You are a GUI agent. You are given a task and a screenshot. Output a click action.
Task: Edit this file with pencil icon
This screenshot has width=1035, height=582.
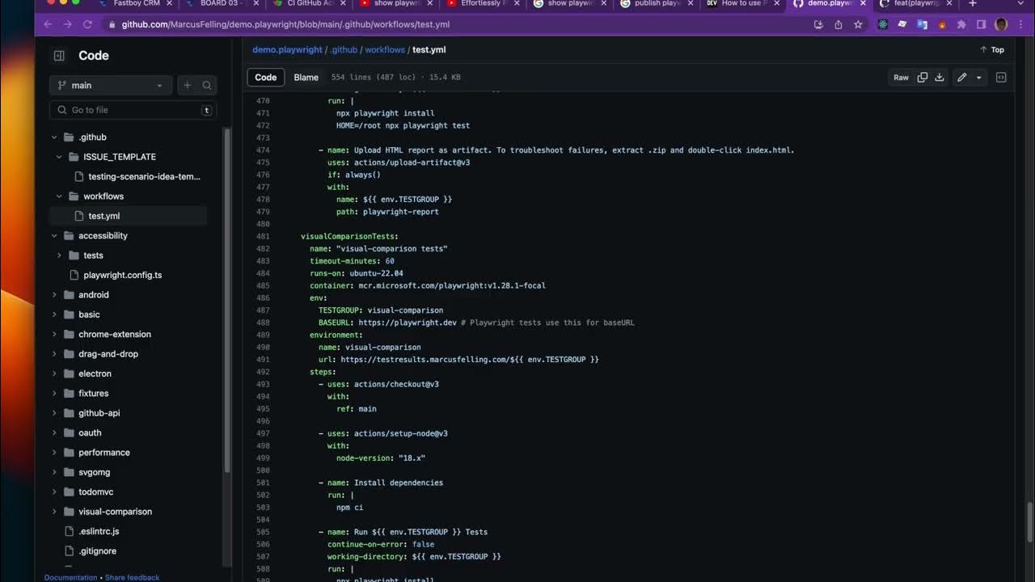click(961, 78)
